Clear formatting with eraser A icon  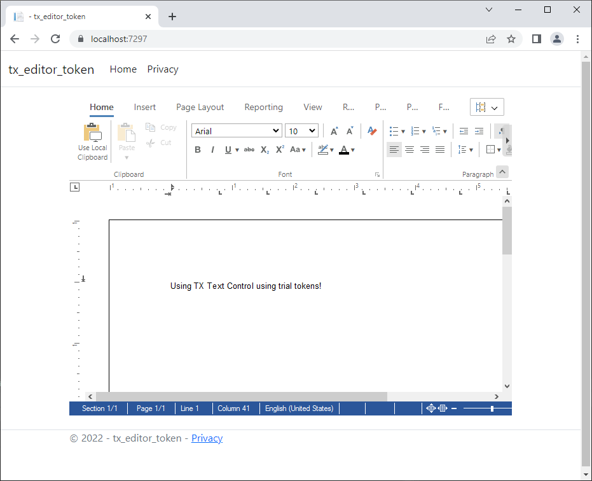[372, 131]
